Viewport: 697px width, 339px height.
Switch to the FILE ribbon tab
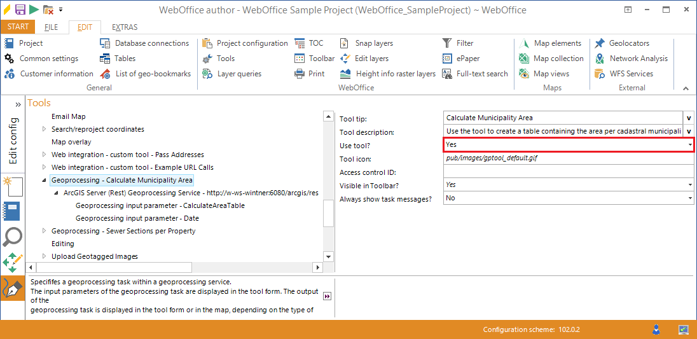[x=51, y=27]
